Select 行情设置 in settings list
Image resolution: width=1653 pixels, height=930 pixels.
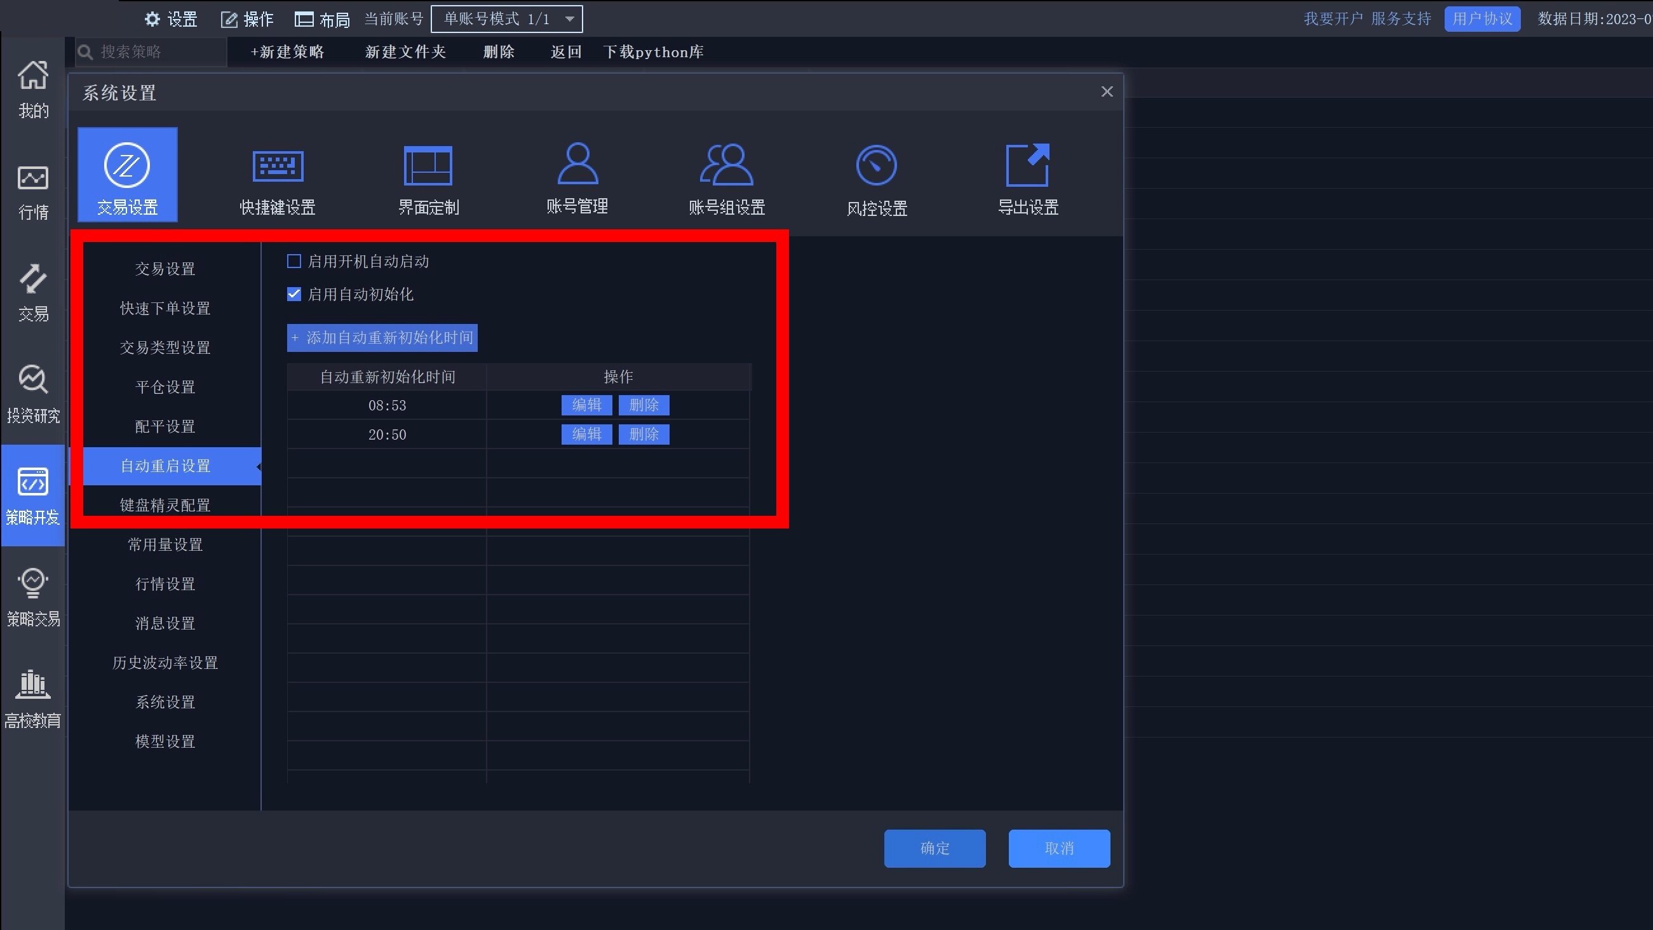coord(165,584)
